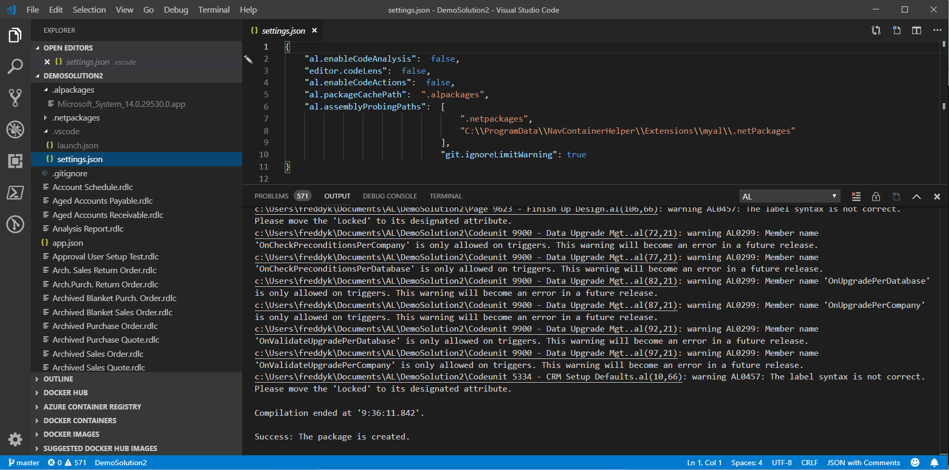Switch to the Terminal panel tab
Screen dimensions: 949x470
445,196
